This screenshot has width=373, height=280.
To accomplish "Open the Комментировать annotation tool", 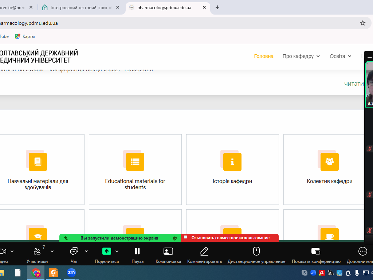I will point(204,254).
